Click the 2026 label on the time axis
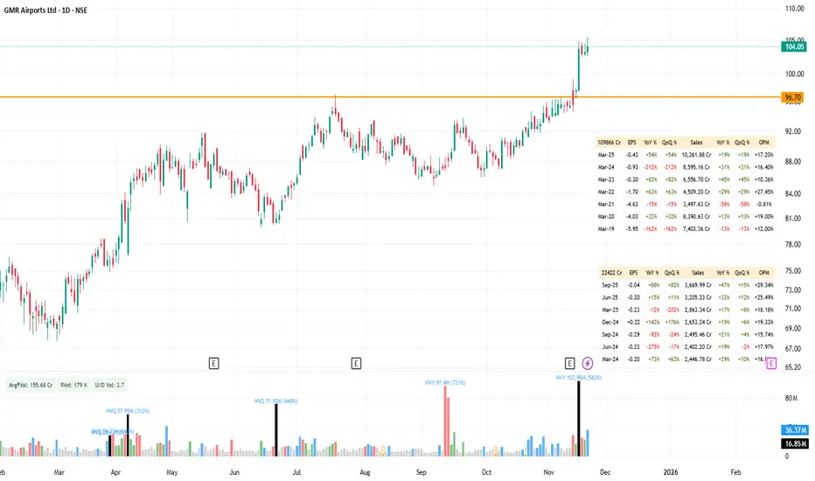Screen dimensions: 815x481 (x=671, y=472)
